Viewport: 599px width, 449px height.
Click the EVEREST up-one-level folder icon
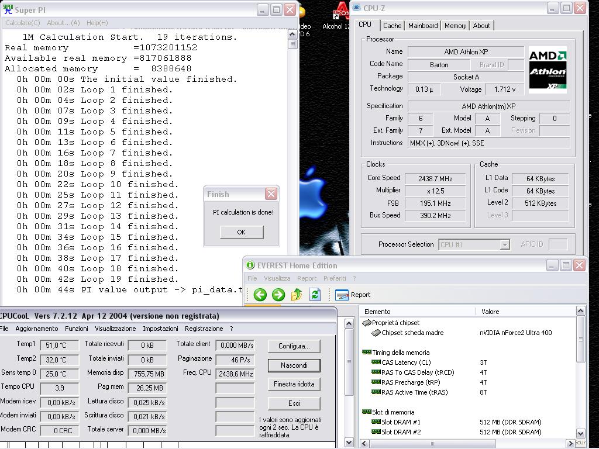click(297, 295)
